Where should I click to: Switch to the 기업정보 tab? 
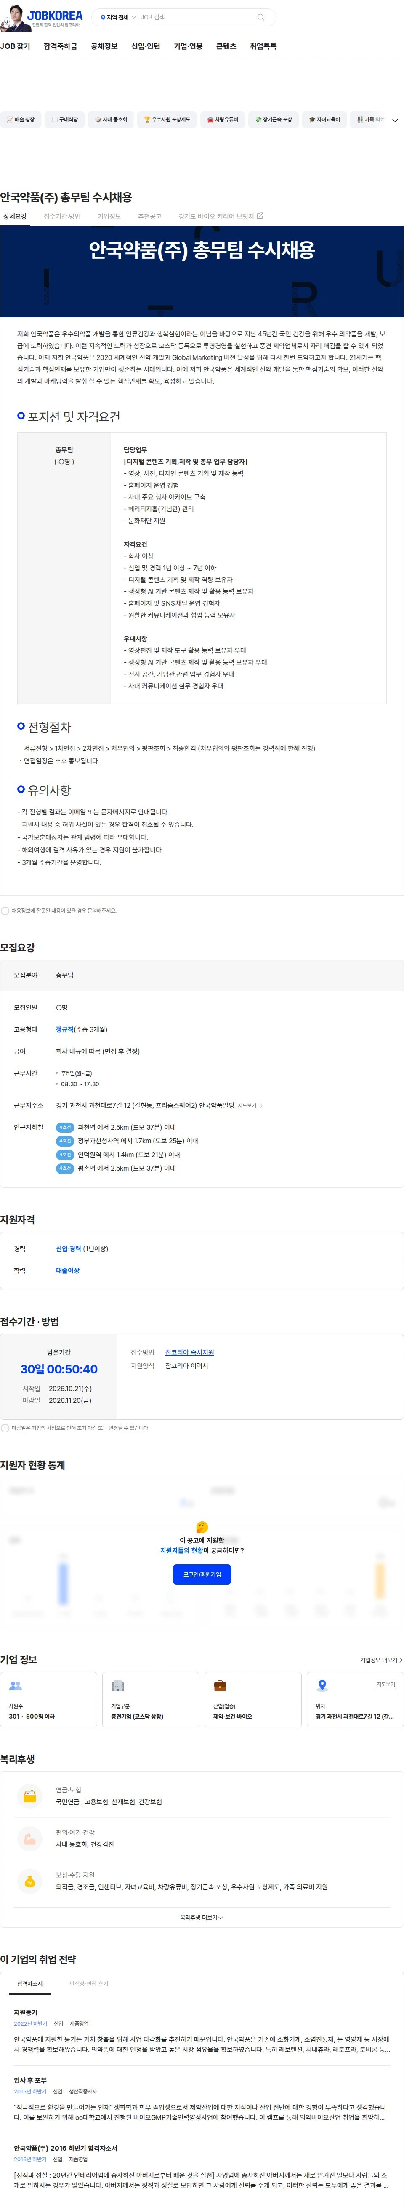pos(109,216)
